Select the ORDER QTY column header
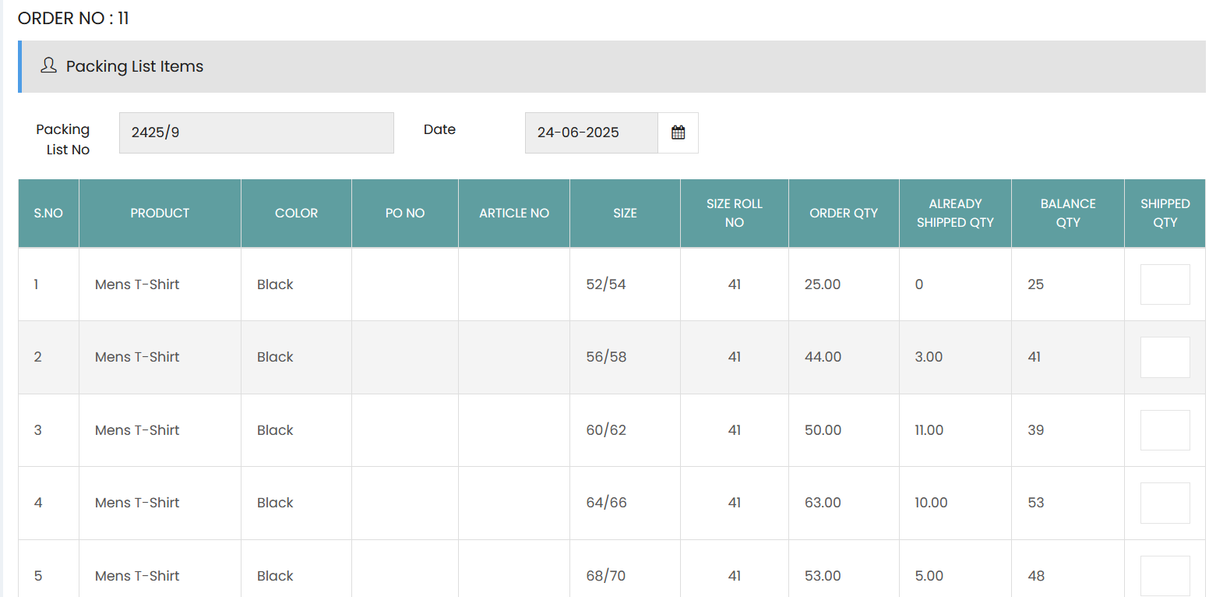The width and height of the screenshot is (1209, 597). (x=844, y=213)
